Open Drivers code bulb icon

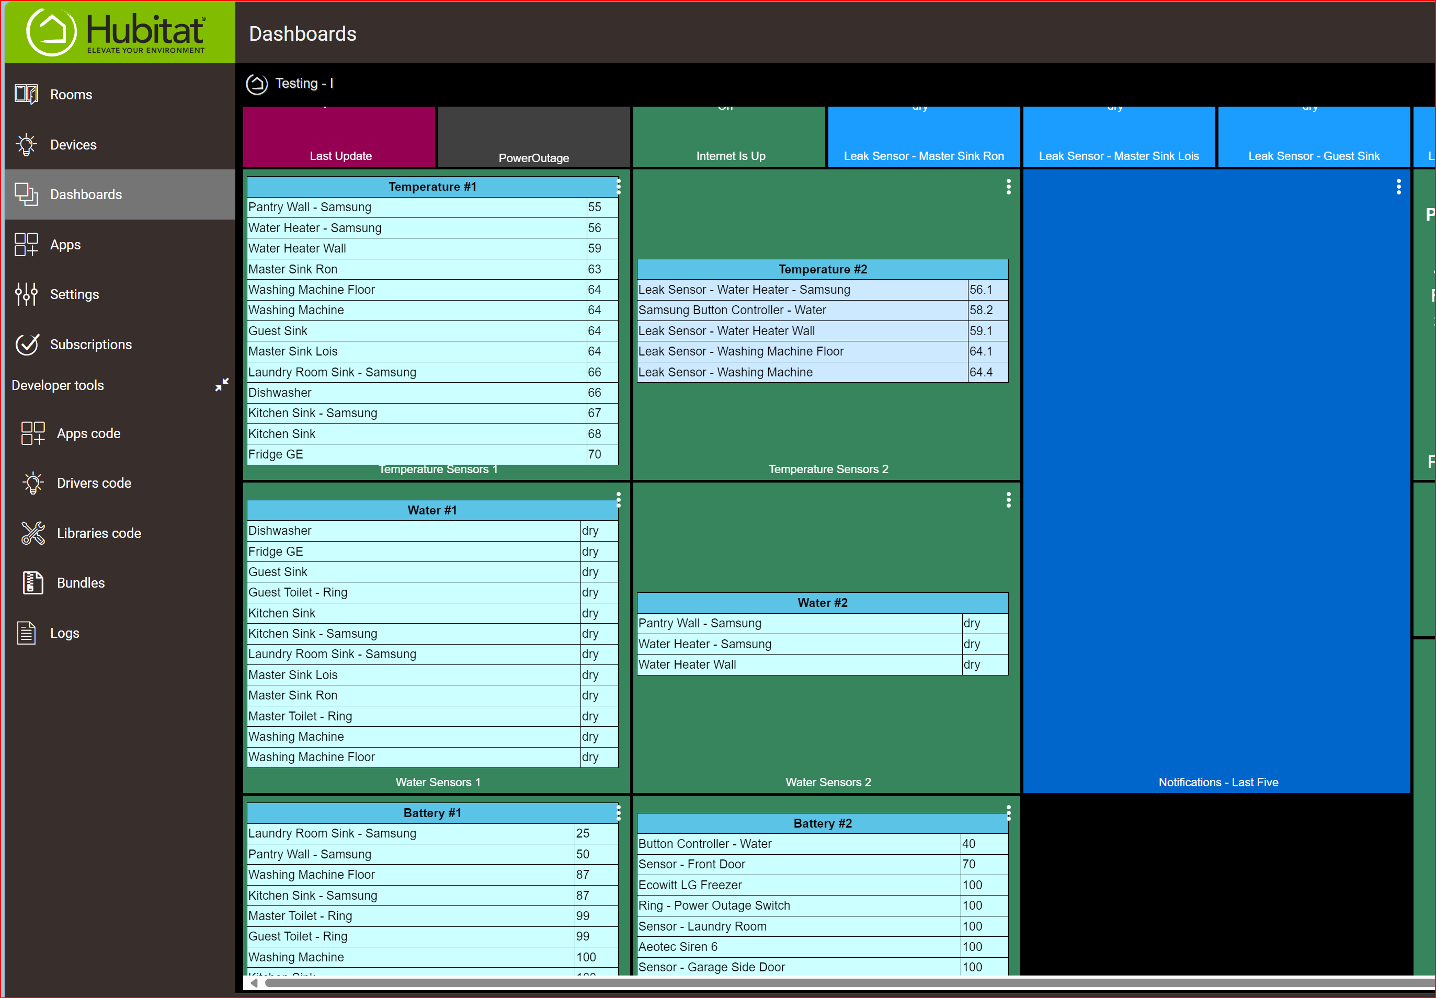pos(32,483)
